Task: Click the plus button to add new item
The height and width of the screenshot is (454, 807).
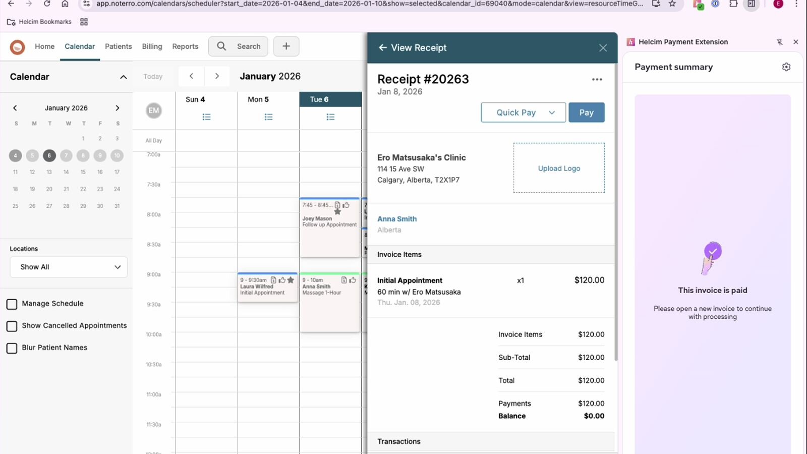Action: 286,46
